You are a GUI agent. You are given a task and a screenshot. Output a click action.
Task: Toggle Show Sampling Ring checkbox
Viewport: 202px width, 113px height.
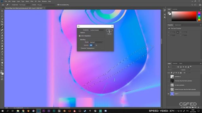click(x=58, y=5)
